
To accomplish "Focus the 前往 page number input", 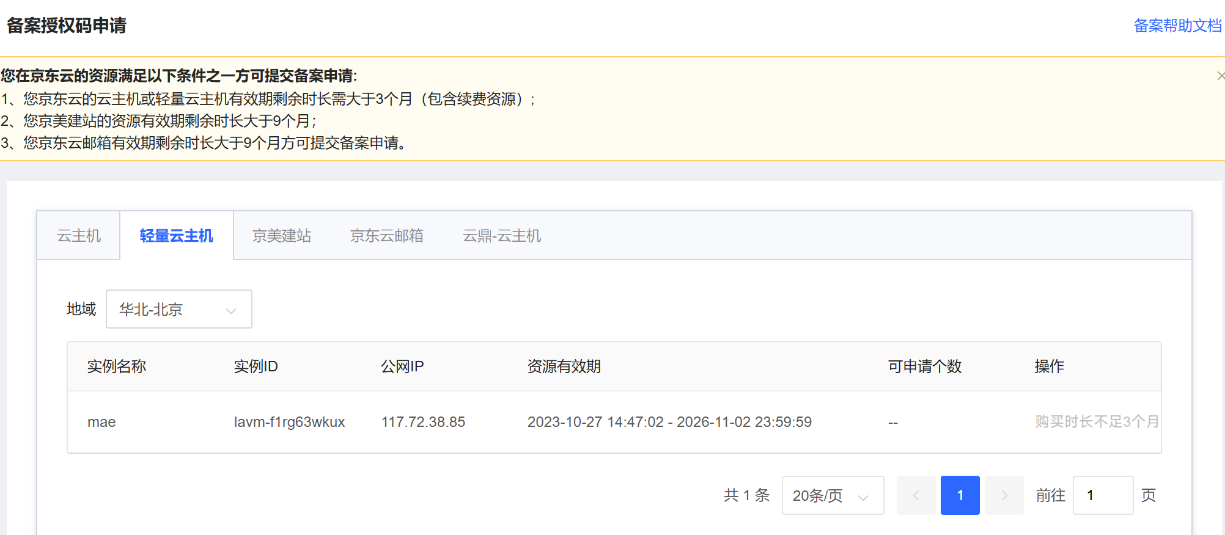I will pos(1103,495).
